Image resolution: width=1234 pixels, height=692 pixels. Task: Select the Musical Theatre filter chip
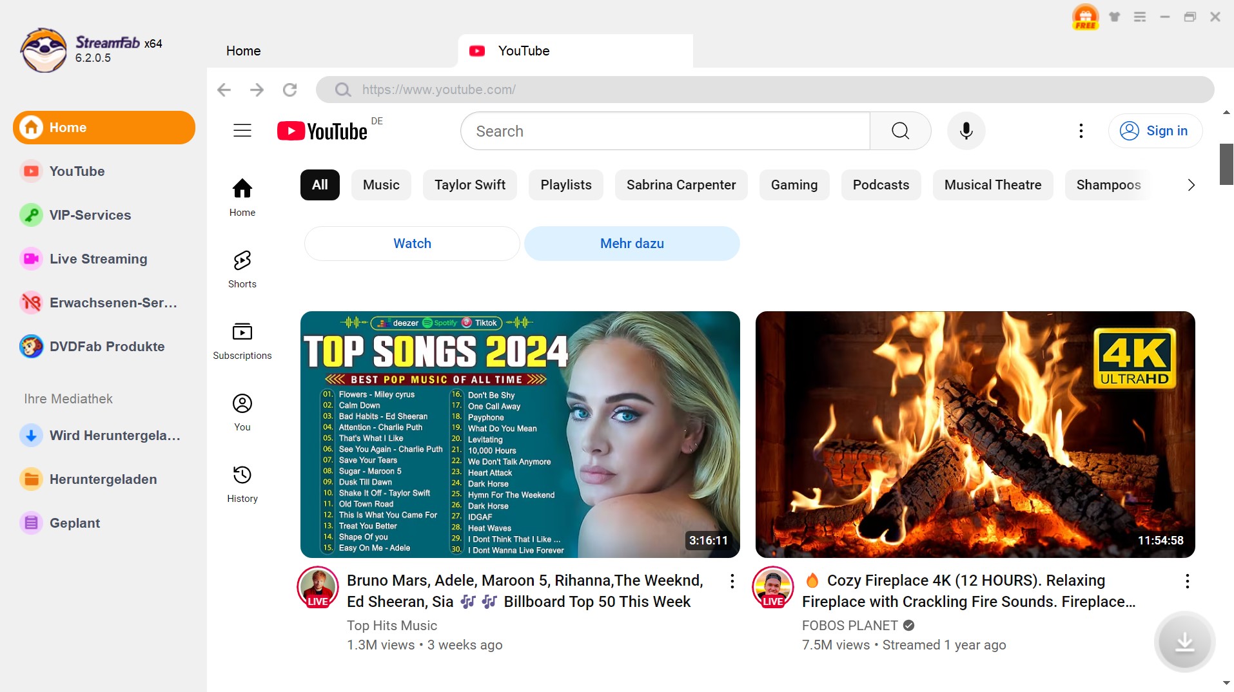[993, 185]
